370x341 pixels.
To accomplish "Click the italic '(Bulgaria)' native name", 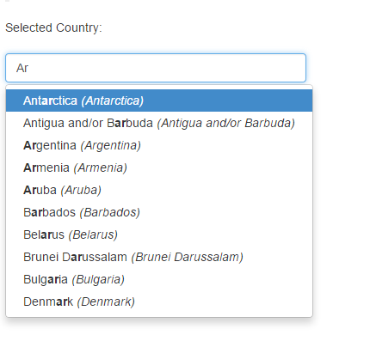I will (98, 279).
